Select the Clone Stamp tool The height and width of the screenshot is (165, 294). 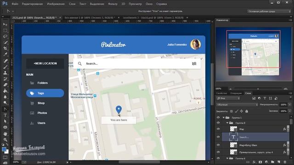[5, 73]
